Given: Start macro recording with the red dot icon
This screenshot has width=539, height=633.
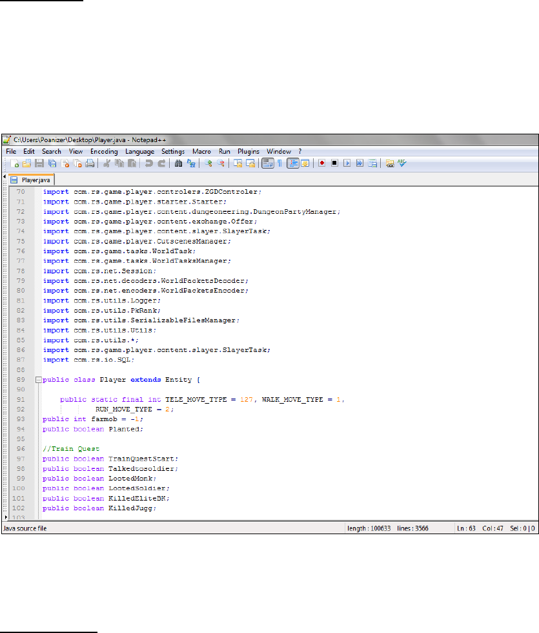Looking at the screenshot, I should click(321, 163).
